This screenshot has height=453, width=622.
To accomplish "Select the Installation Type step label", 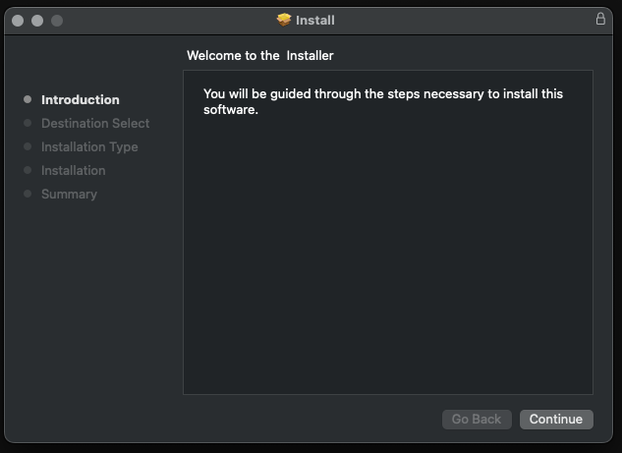I will (x=89, y=146).
